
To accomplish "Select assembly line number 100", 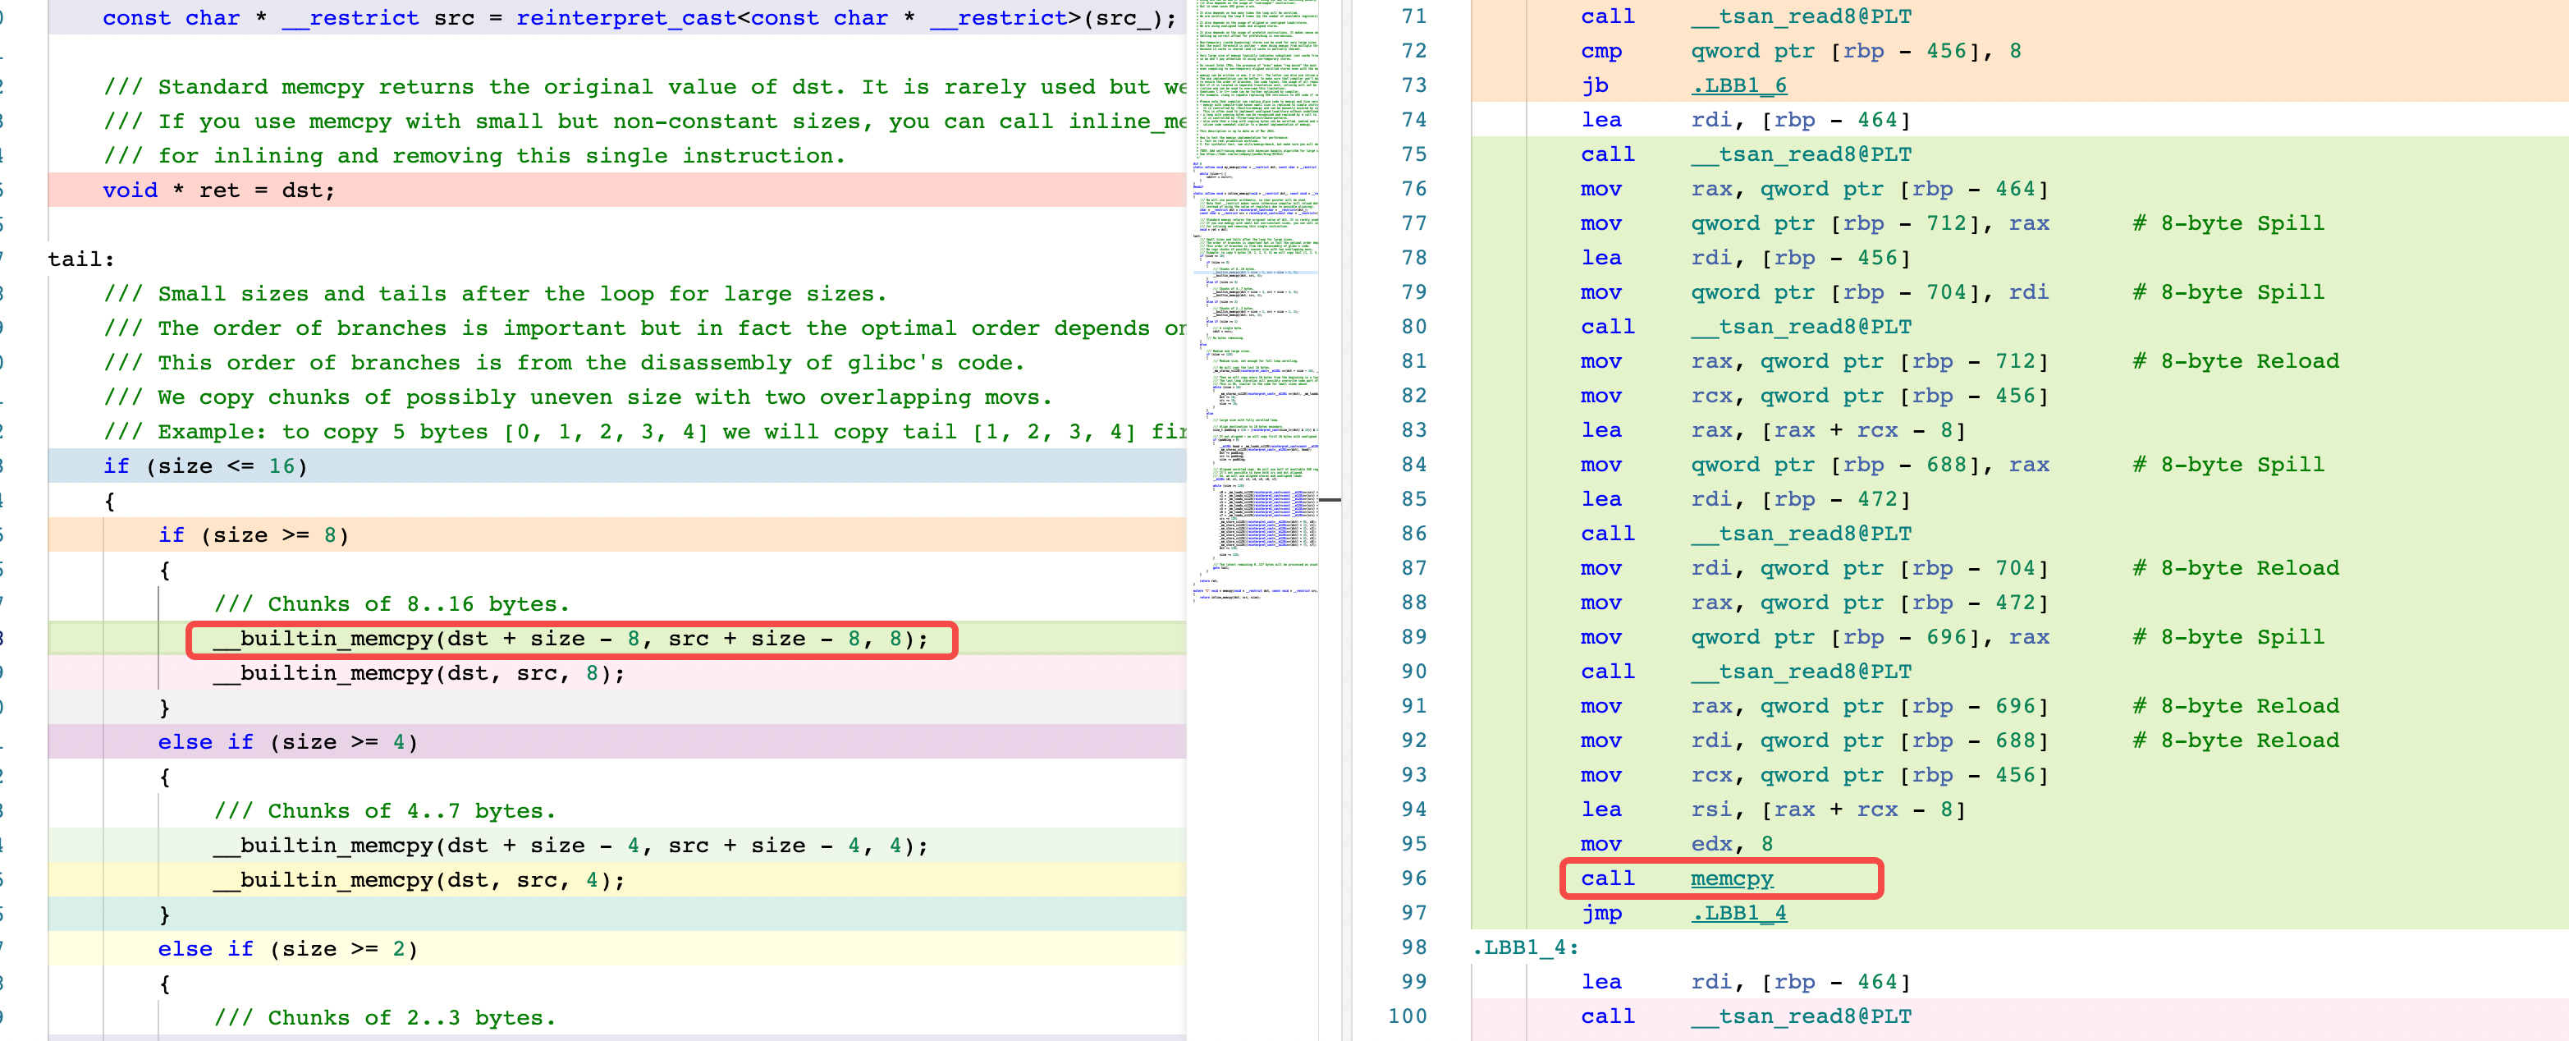I will tap(1407, 1016).
